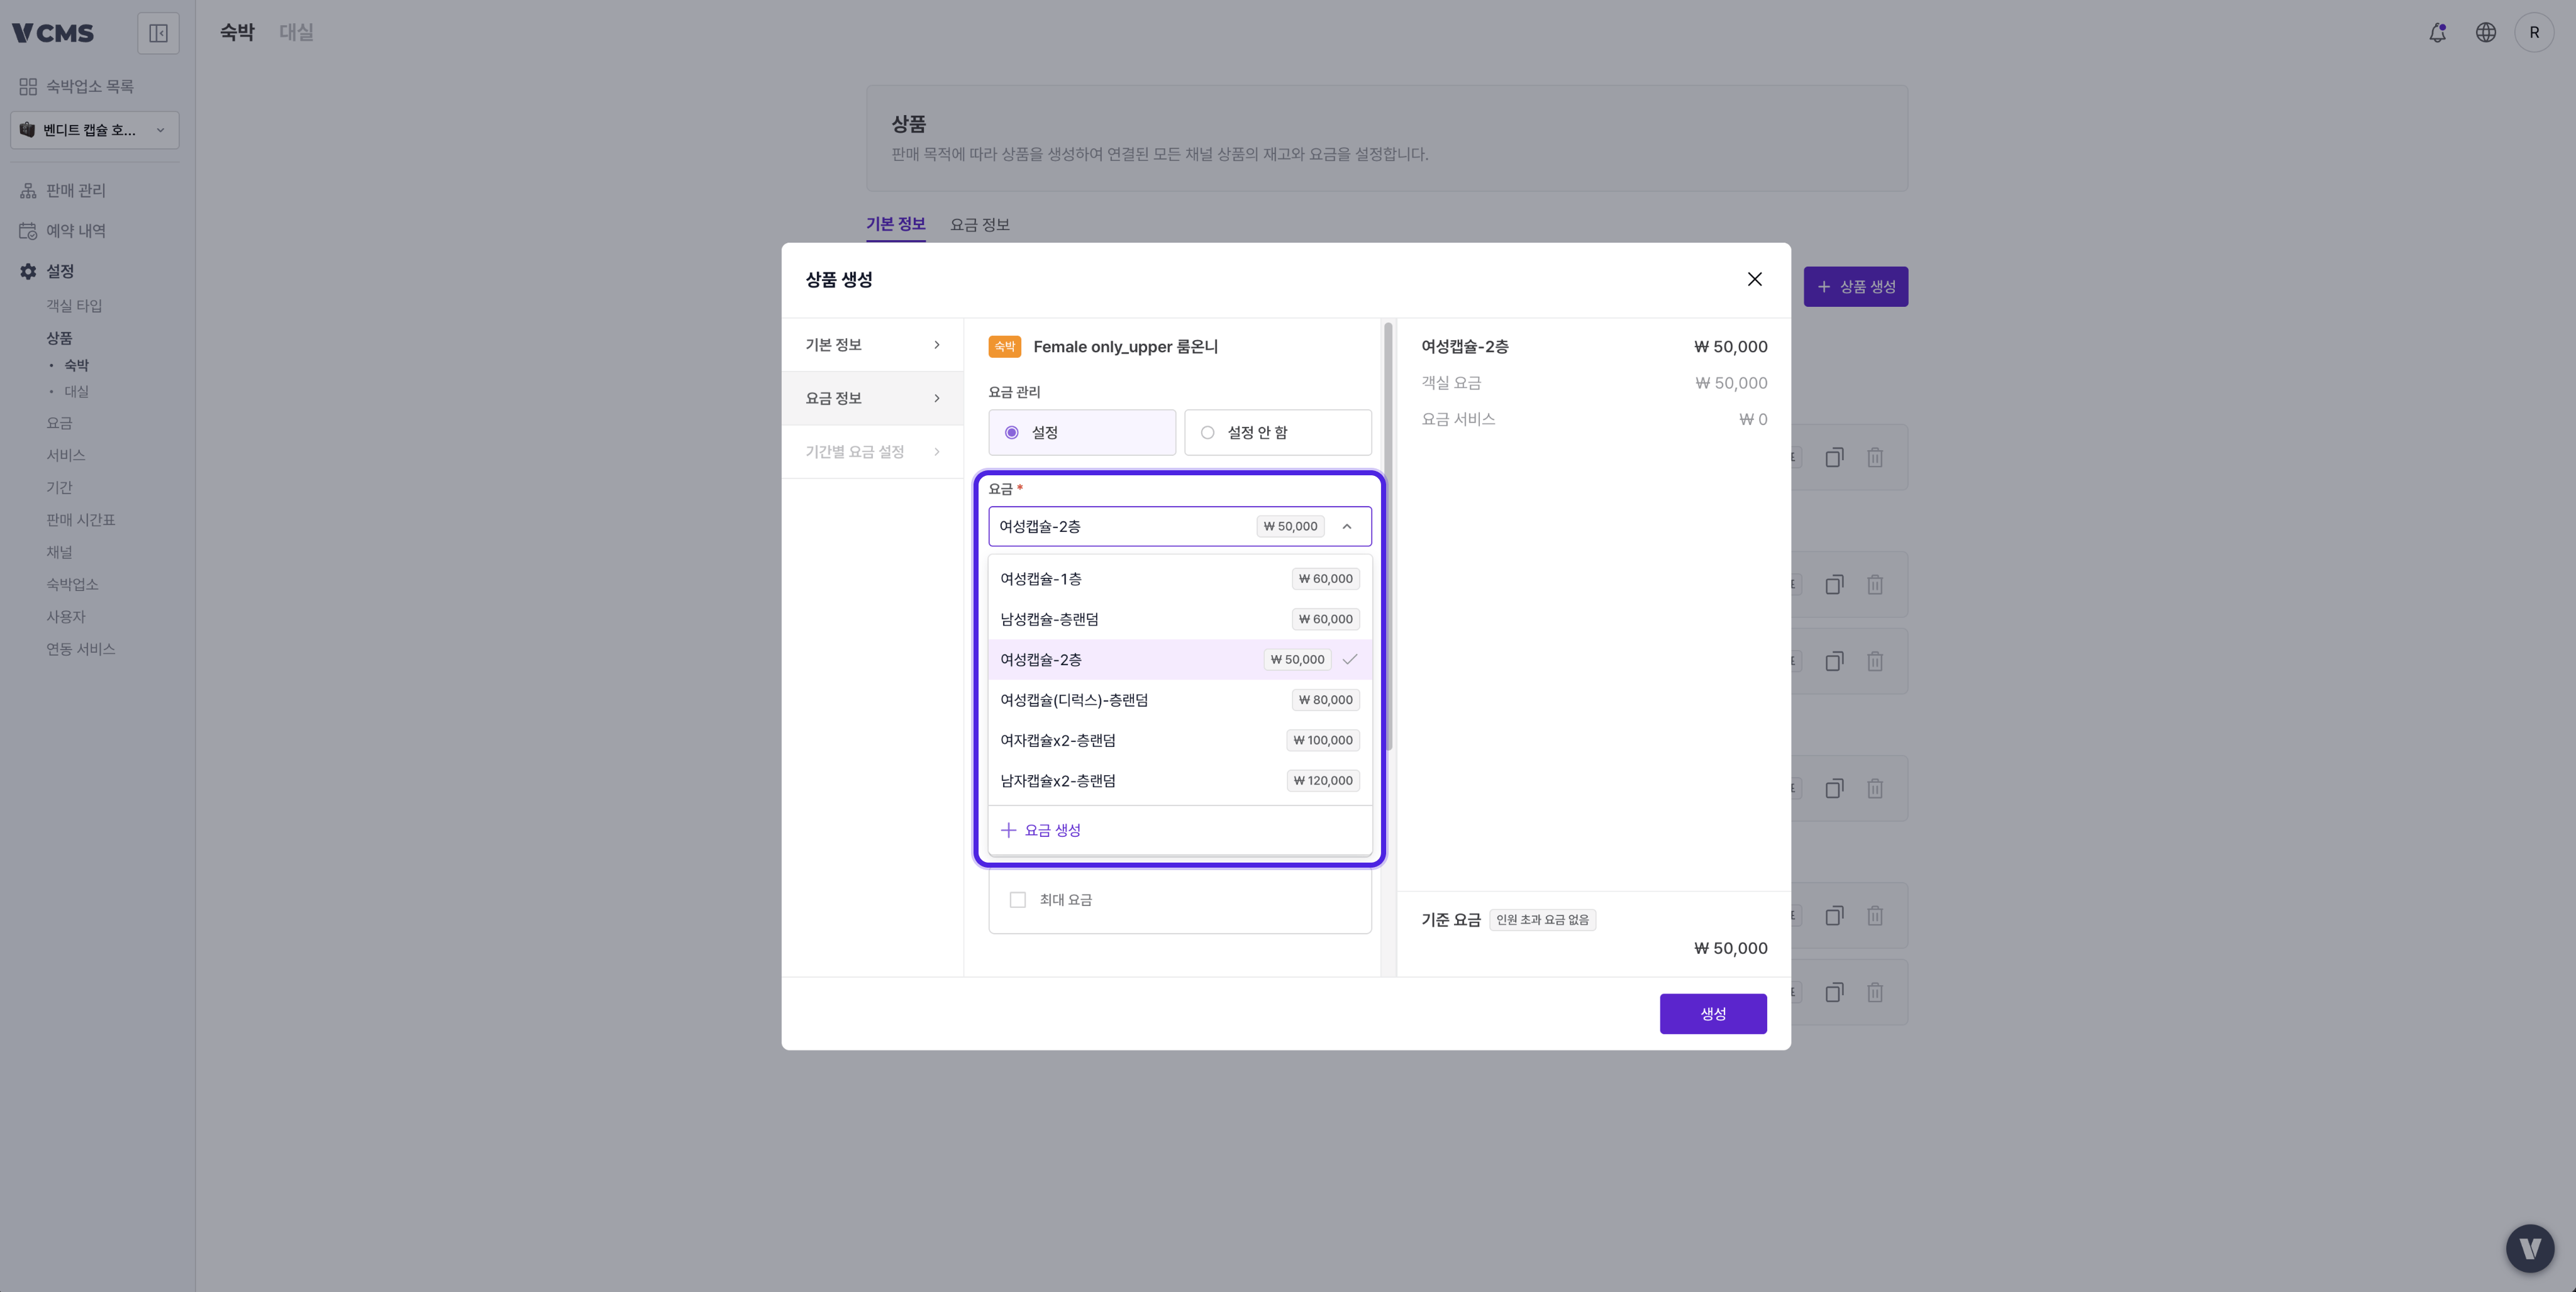
Task: Click the 설정 gear icon
Action: [28, 271]
